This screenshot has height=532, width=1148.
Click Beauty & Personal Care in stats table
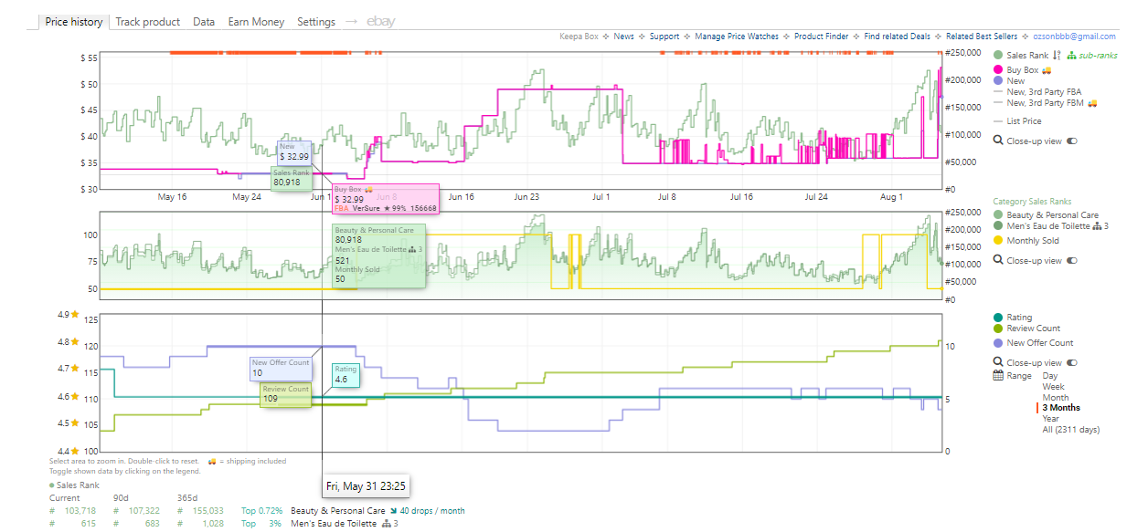point(337,511)
